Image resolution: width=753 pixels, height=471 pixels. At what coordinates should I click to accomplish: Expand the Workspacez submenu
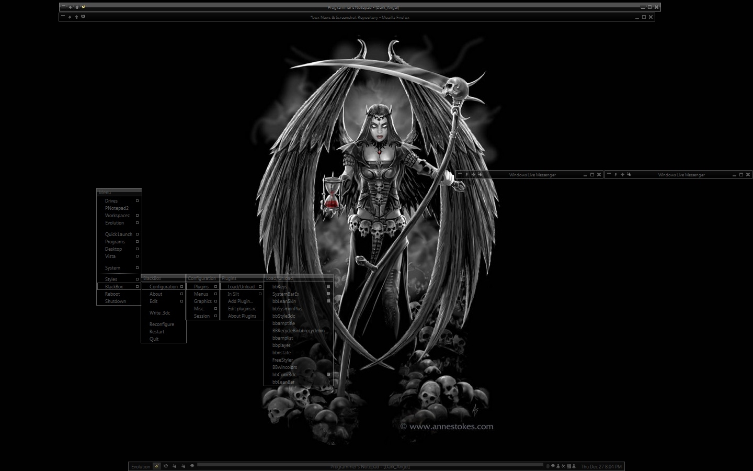tap(119, 216)
